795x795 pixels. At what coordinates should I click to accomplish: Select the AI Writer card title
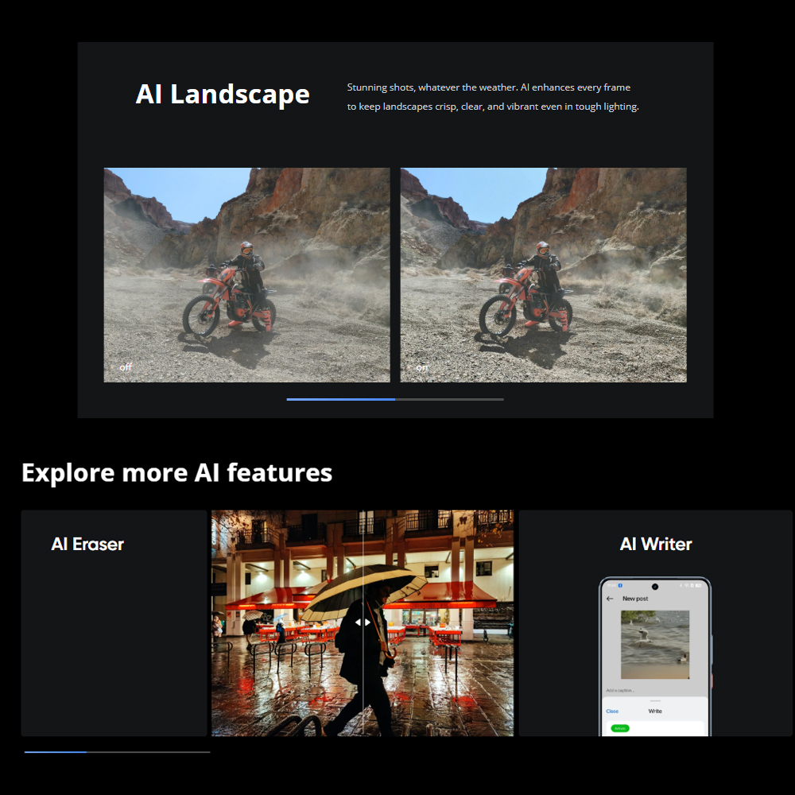(655, 544)
